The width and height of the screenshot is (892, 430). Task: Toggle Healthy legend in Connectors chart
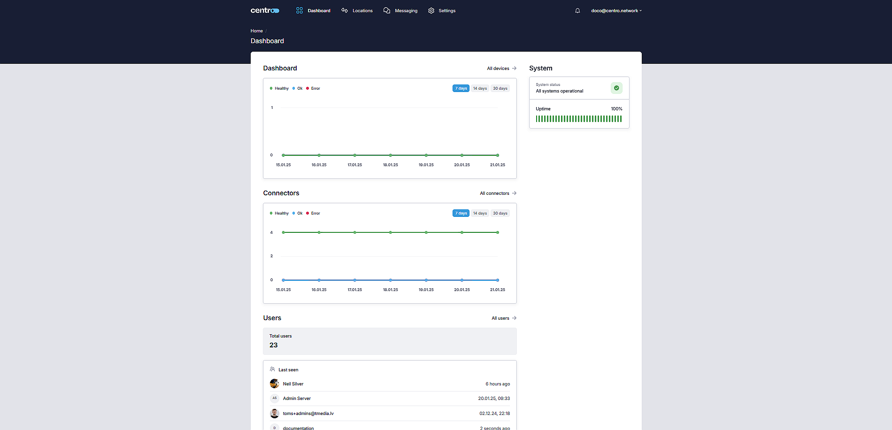279,213
